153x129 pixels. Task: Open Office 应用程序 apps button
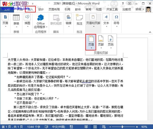pos(40,21)
